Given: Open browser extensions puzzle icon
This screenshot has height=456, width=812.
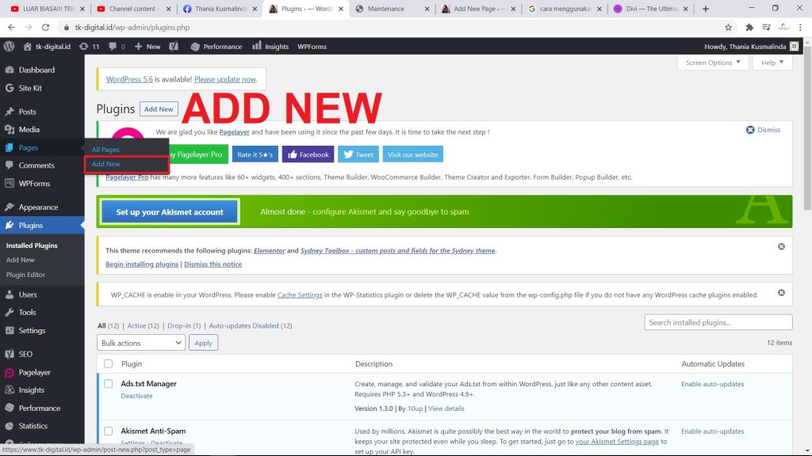Looking at the screenshot, I should tap(749, 28).
